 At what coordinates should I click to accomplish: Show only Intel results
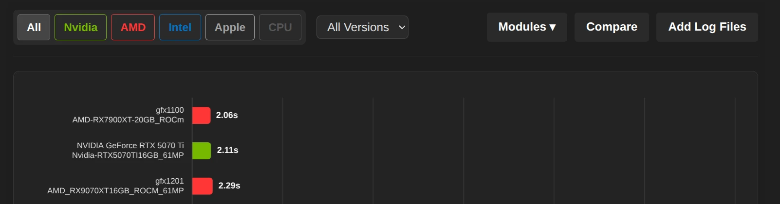[x=180, y=27]
